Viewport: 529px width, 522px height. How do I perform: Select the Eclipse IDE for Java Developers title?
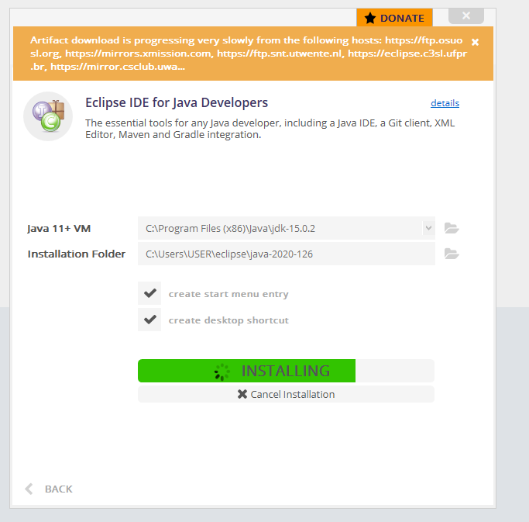[x=177, y=102]
